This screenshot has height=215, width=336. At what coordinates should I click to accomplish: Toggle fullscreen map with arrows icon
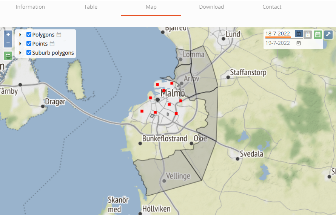328,34
